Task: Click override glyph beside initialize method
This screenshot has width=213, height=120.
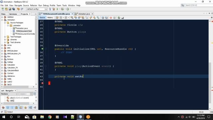Action: 42,49
